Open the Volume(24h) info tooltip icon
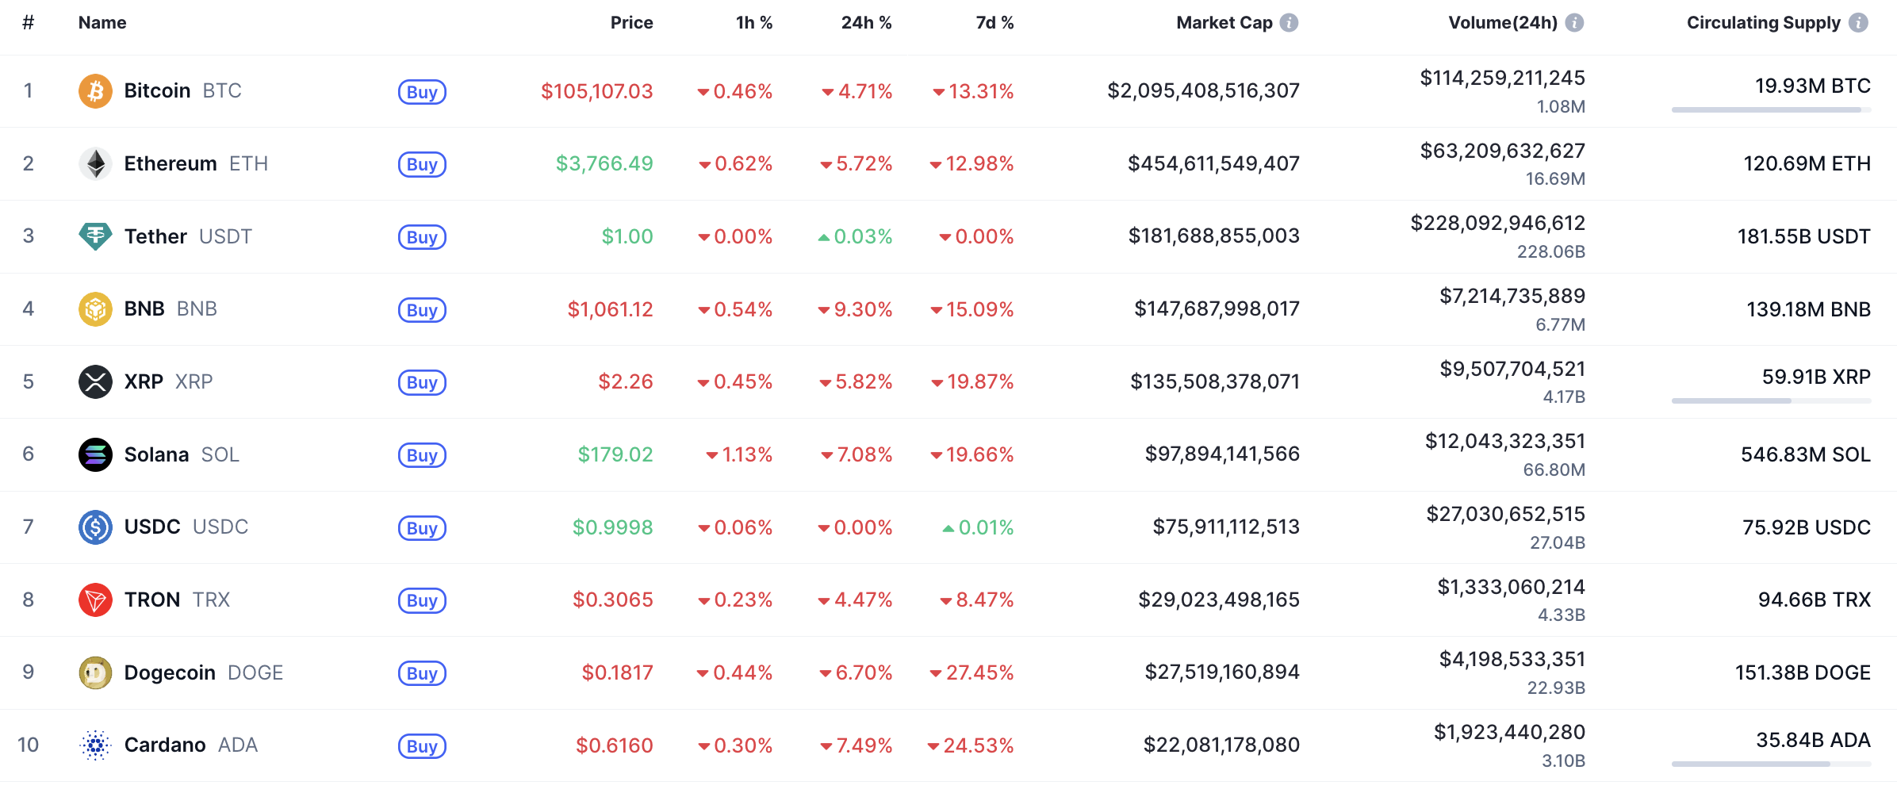 [1574, 23]
